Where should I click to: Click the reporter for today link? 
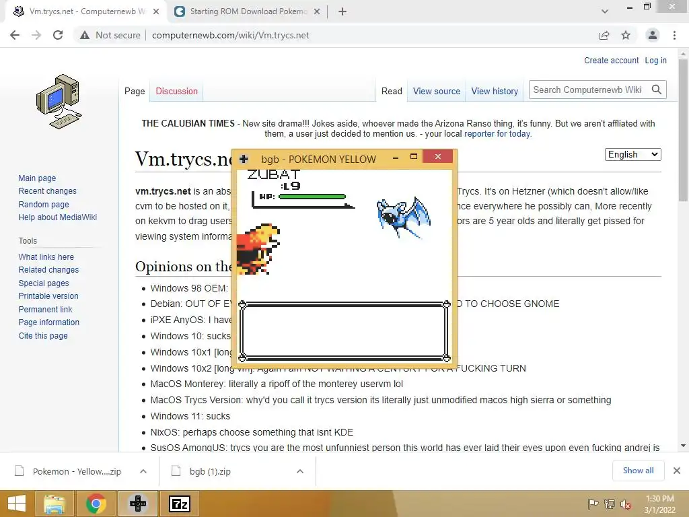pyautogui.click(x=497, y=134)
